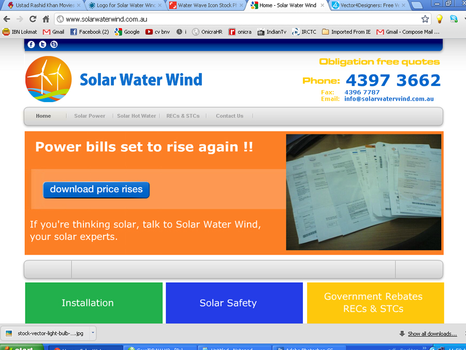466x350 pixels.
Task: Open the Solar Power menu item
Action: click(x=90, y=116)
